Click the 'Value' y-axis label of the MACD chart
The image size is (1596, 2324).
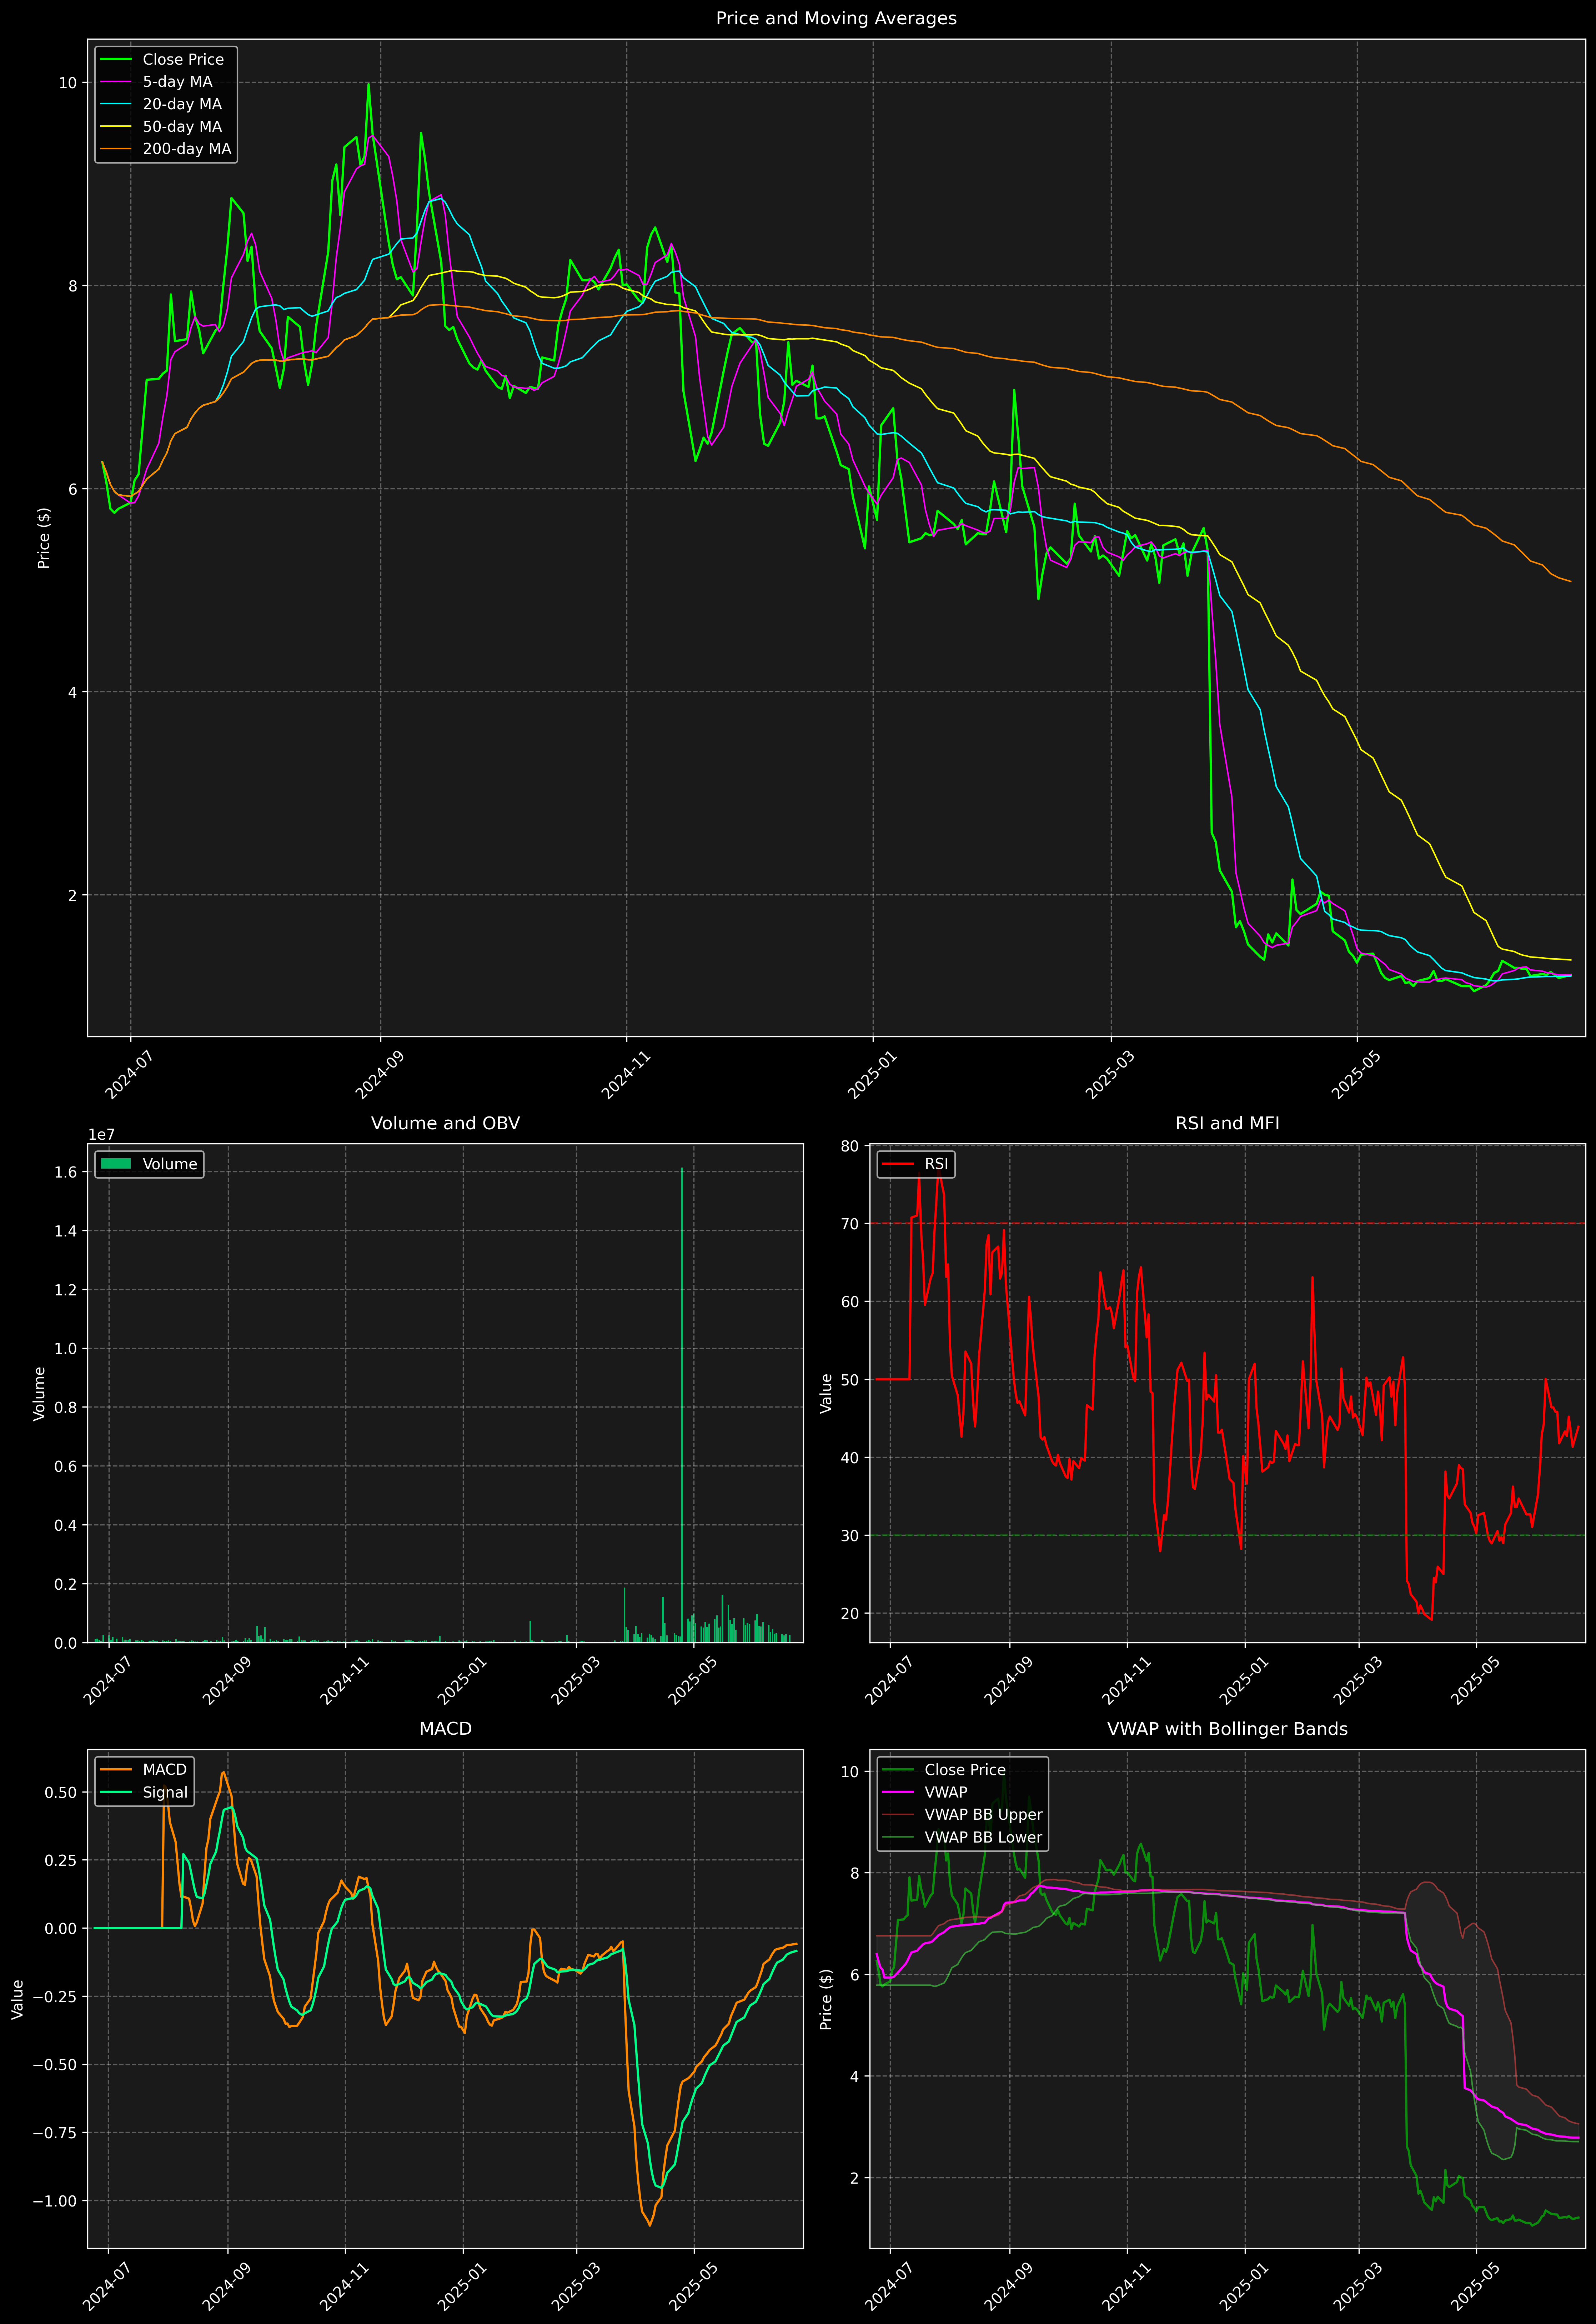(18, 1999)
